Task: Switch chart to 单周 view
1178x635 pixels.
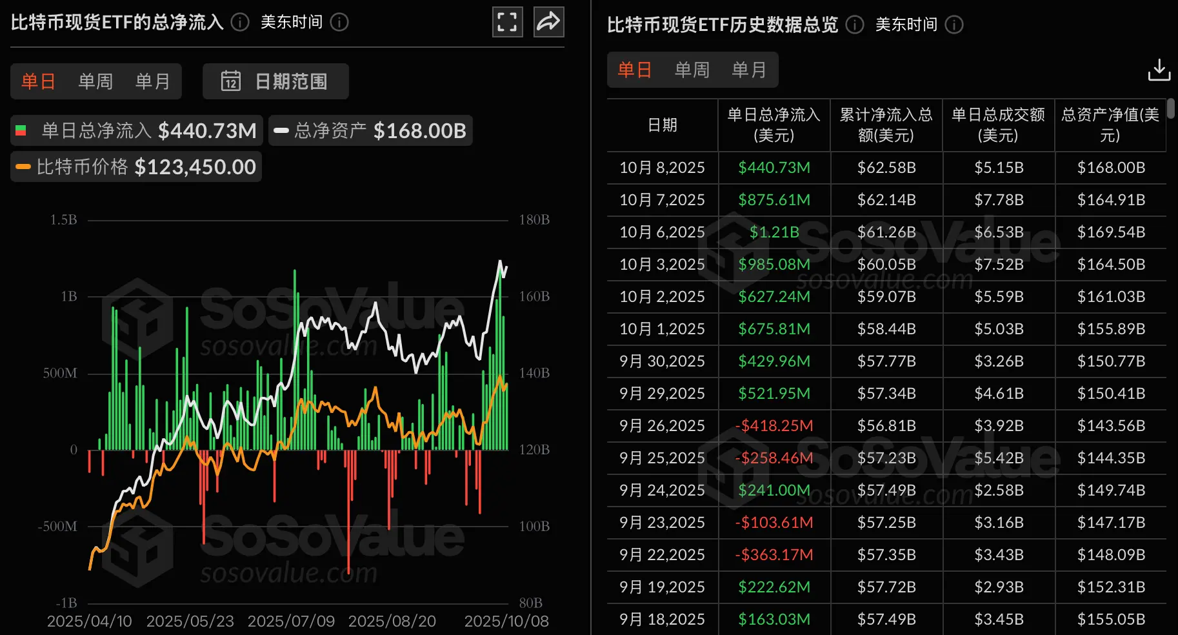Action: [95, 81]
